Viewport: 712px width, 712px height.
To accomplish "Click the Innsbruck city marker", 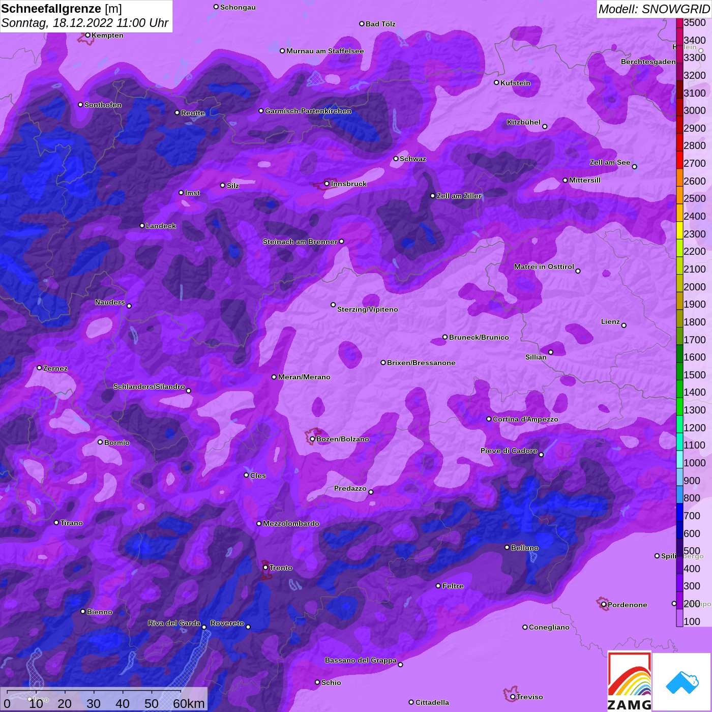I will click(327, 184).
